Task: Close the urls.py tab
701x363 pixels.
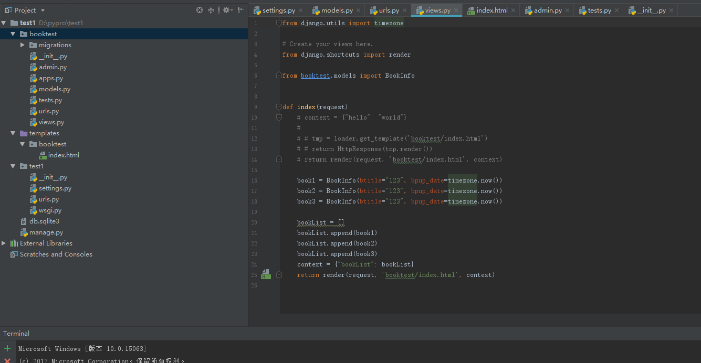Action: point(404,10)
